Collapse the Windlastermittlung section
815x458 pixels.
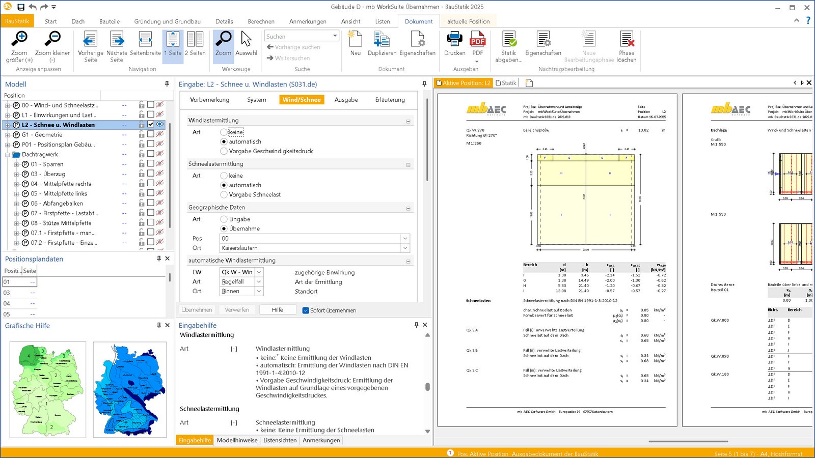click(408, 122)
